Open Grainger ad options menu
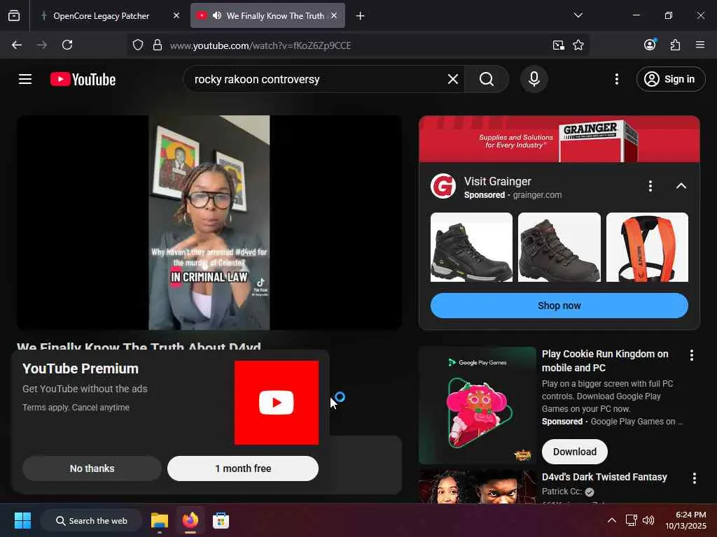This screenshot has height=537, width=717. click(650, 186)
